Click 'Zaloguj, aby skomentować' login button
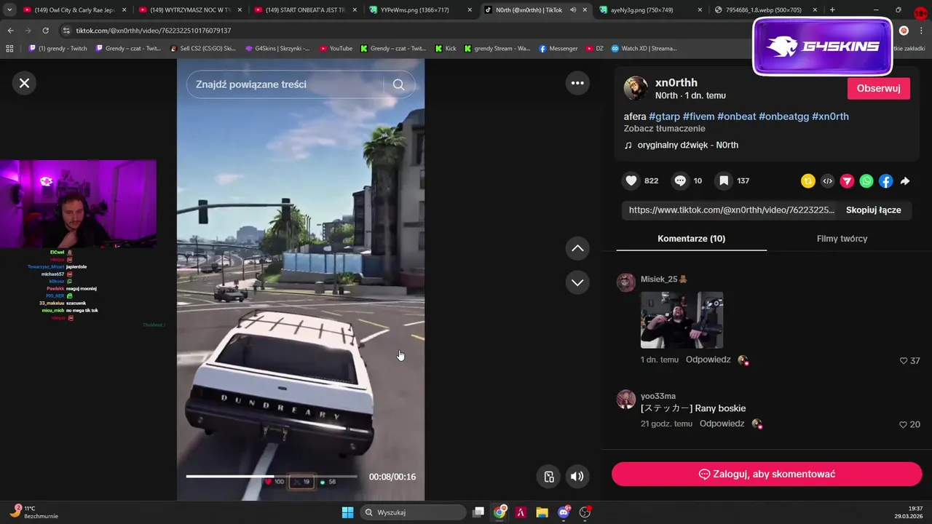This screenshot has height=524, width=932. coord(767,474)
